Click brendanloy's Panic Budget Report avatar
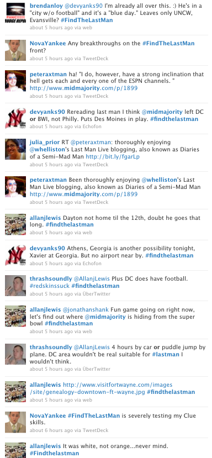 [15, 13]
